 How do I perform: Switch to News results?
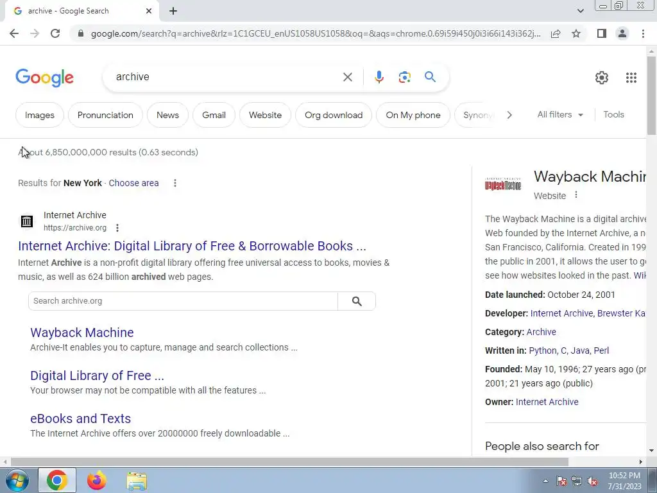[167, 115]
